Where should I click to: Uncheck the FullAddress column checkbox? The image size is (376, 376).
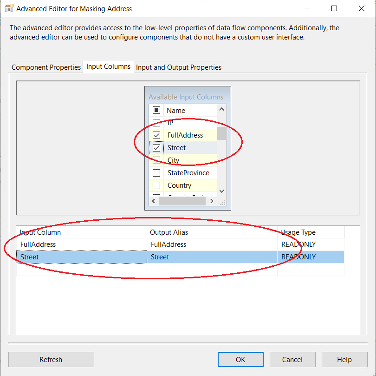(x=156, y=135)
